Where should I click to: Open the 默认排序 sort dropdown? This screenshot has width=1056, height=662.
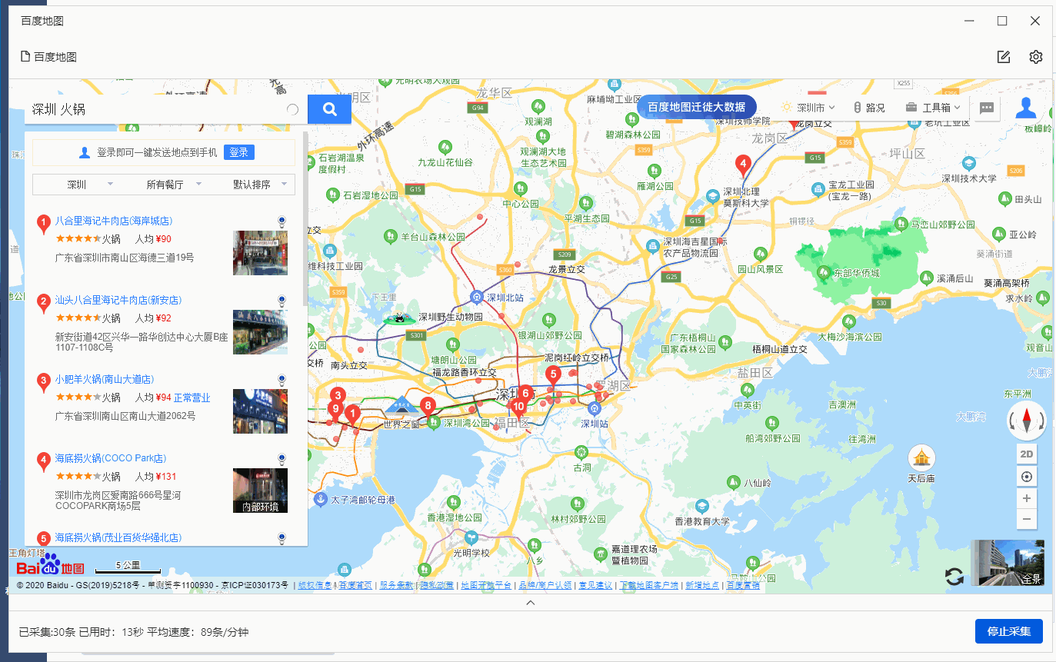(x=252, y=185)
